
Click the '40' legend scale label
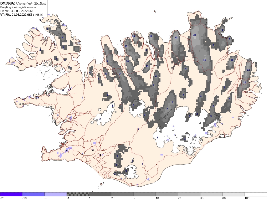pyautogui.click(x=202, y=198)
